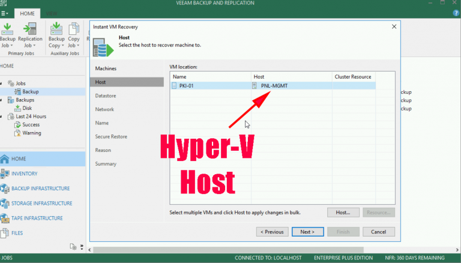Go to the Name wizard step
The height and width of the screenshot is (263, 461).
(x=101, y=123)
